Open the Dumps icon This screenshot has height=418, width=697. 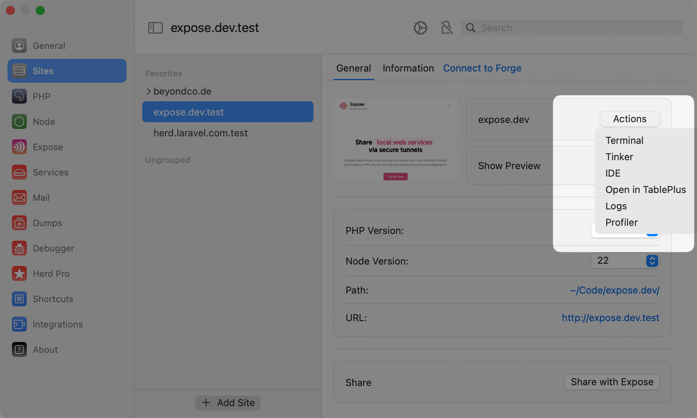point(19,223)
